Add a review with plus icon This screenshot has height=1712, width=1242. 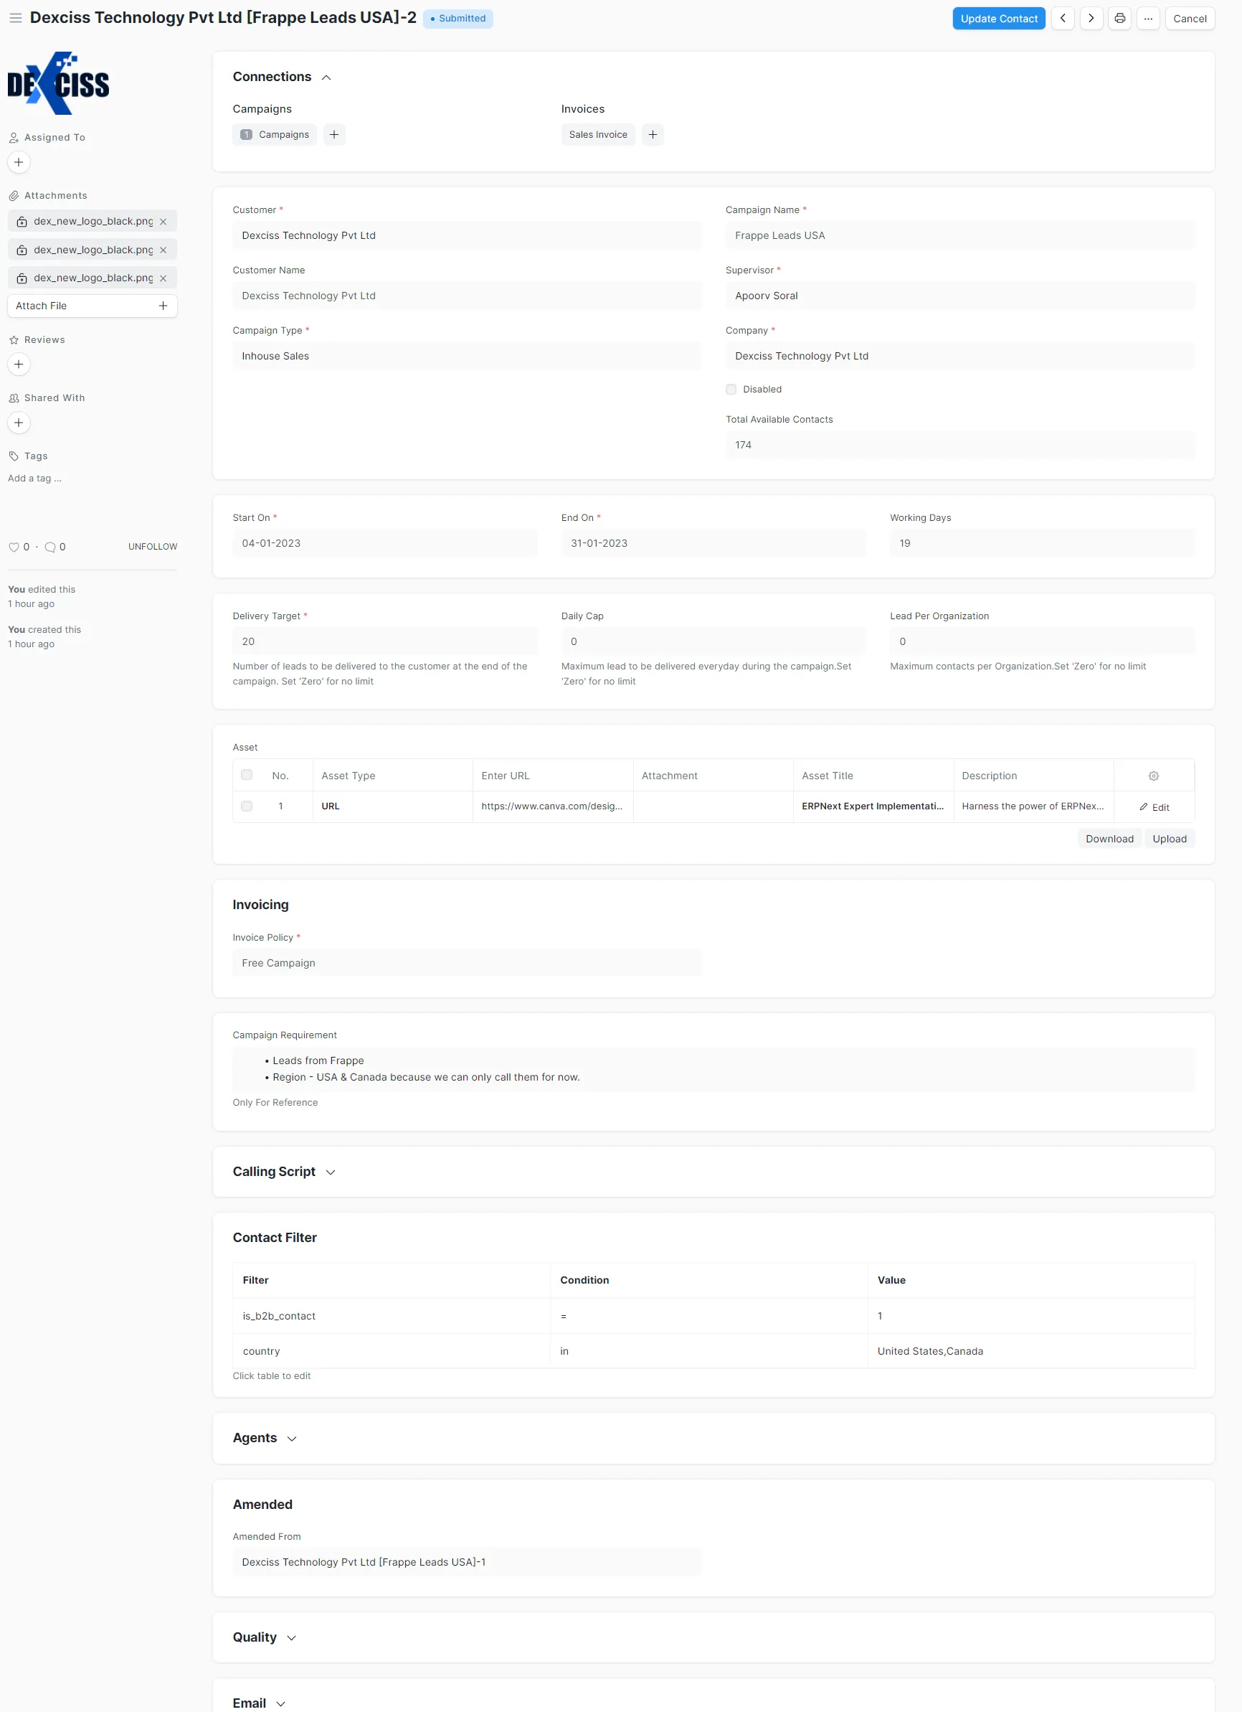[19, 364]
